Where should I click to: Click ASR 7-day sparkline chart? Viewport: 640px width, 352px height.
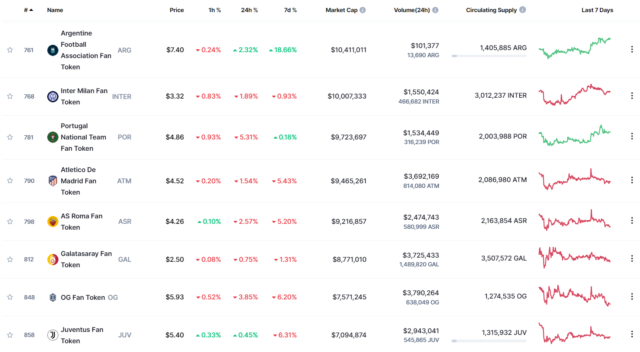click(574, 220)
